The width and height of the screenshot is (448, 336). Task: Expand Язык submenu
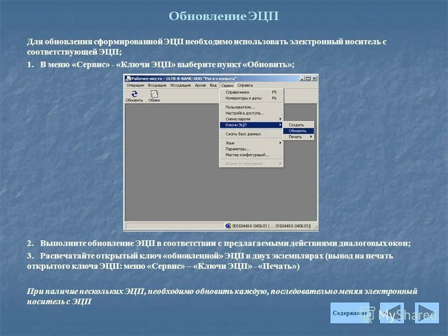252,143
